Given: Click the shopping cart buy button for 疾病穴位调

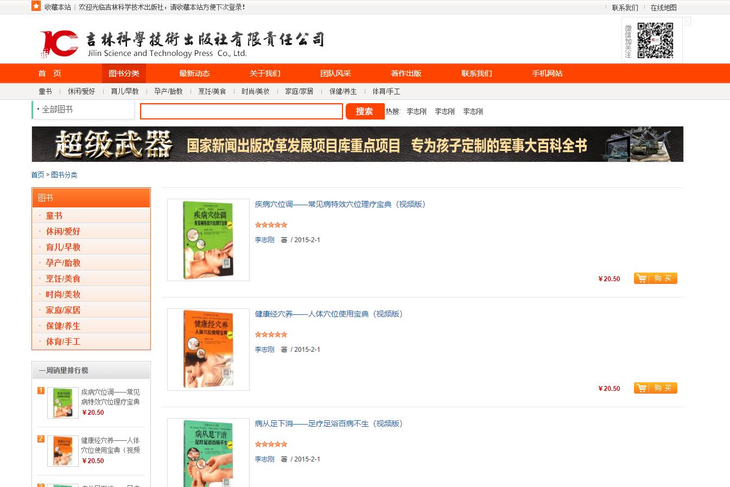Looking at the screenshot, I should tap(655, 279).
